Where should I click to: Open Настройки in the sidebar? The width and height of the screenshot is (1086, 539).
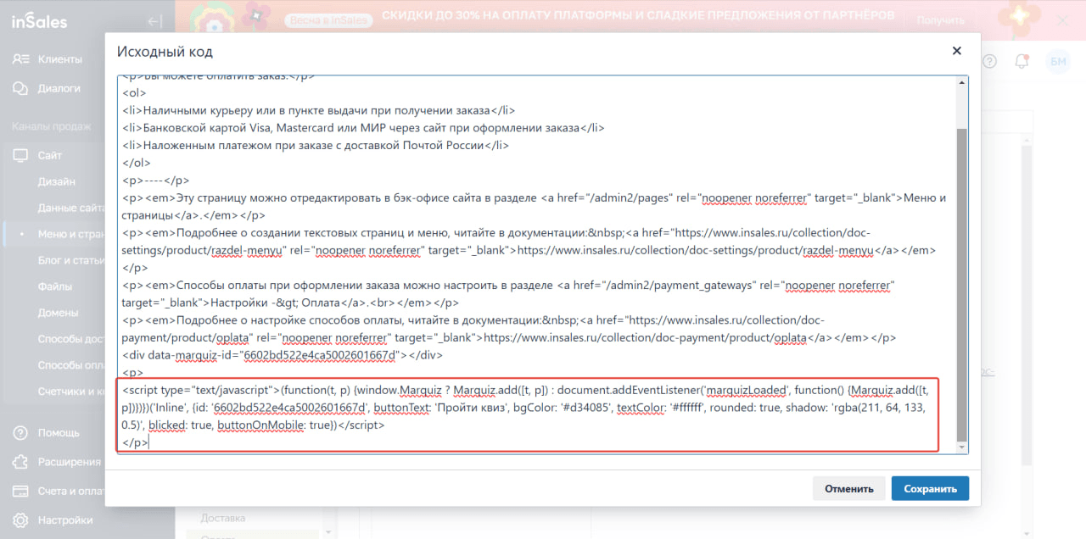pos(65,520)
